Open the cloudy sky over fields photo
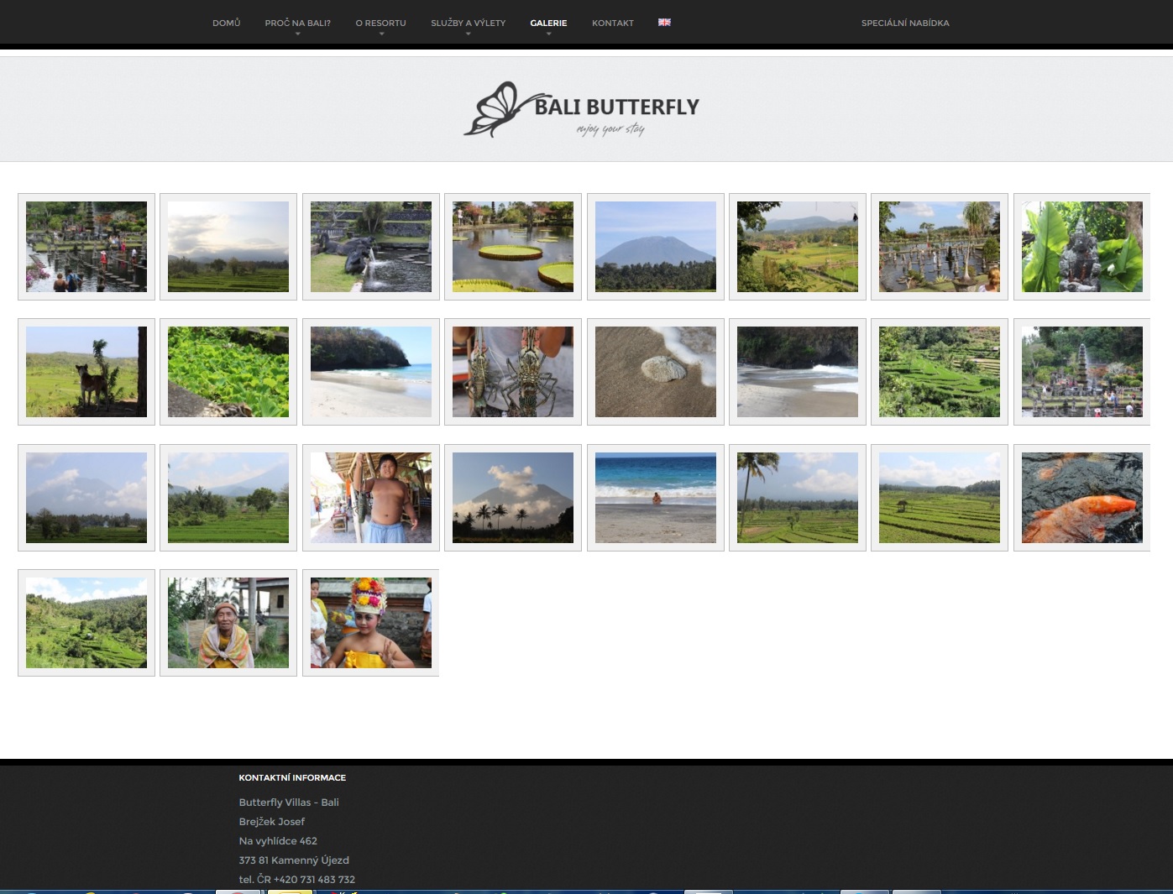 [x=228, y=247]
